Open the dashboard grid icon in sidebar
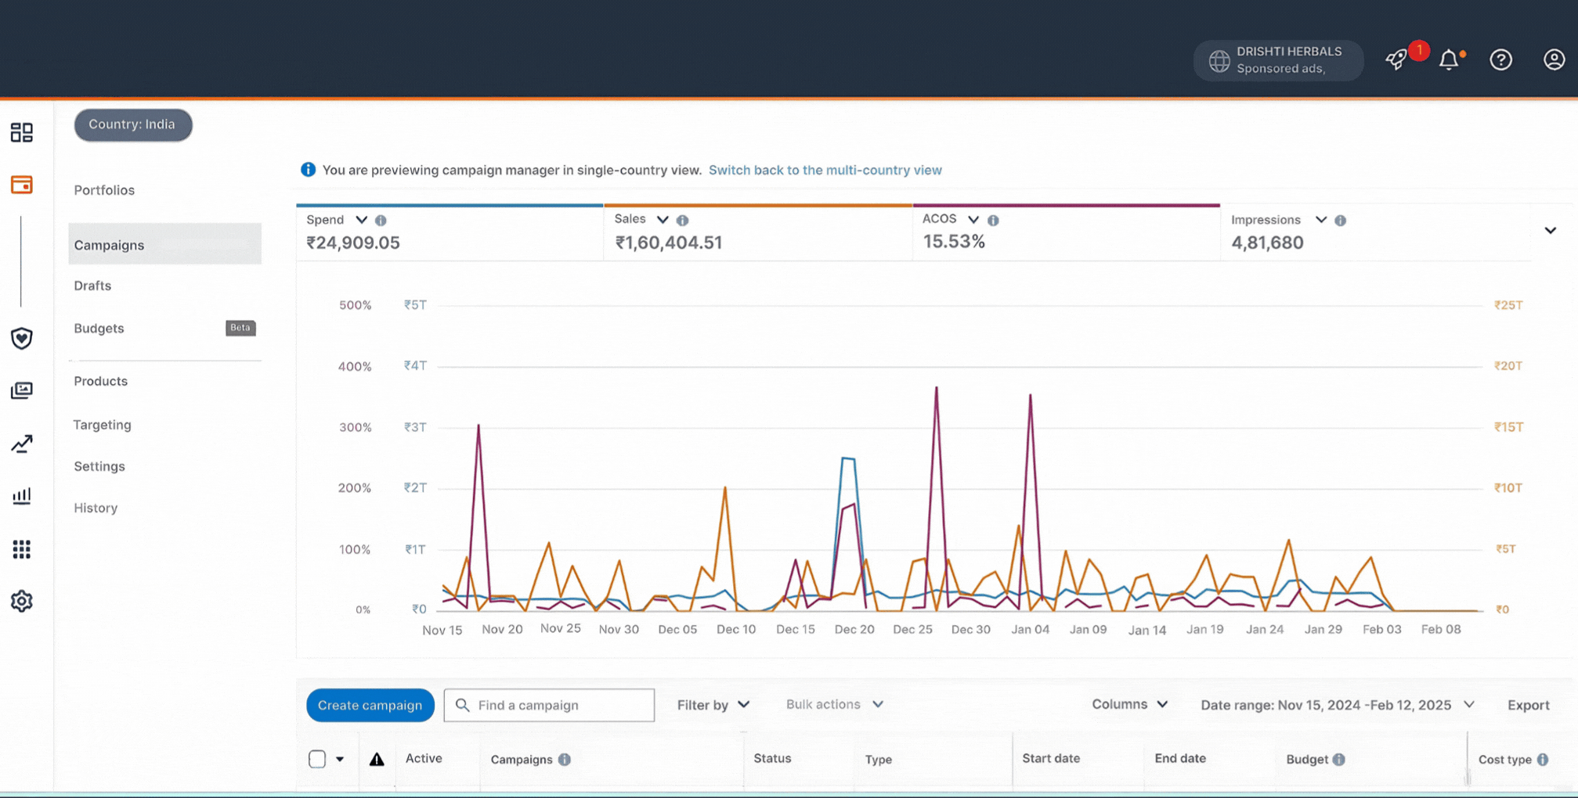Viewport: 1578px width, 798px height. click(x=22, y=132)
